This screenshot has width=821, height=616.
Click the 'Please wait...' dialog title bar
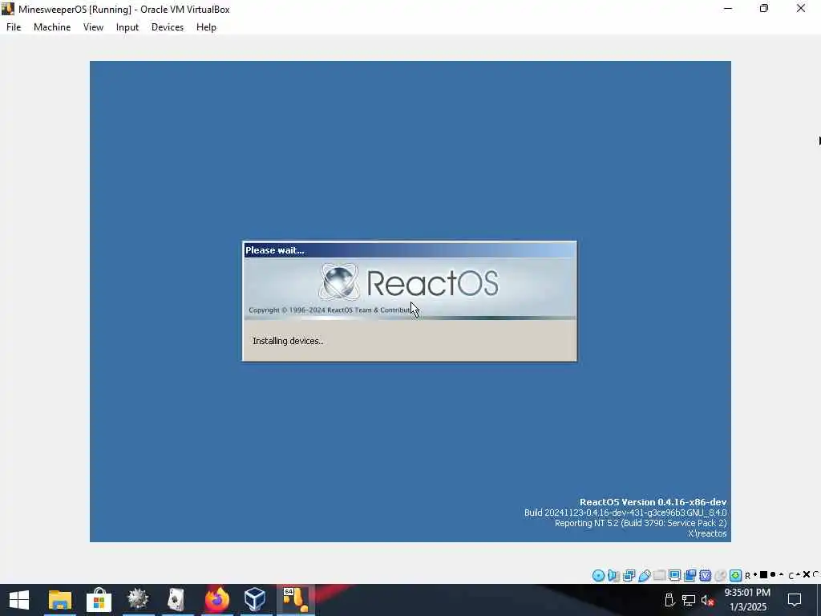(410, 250)
